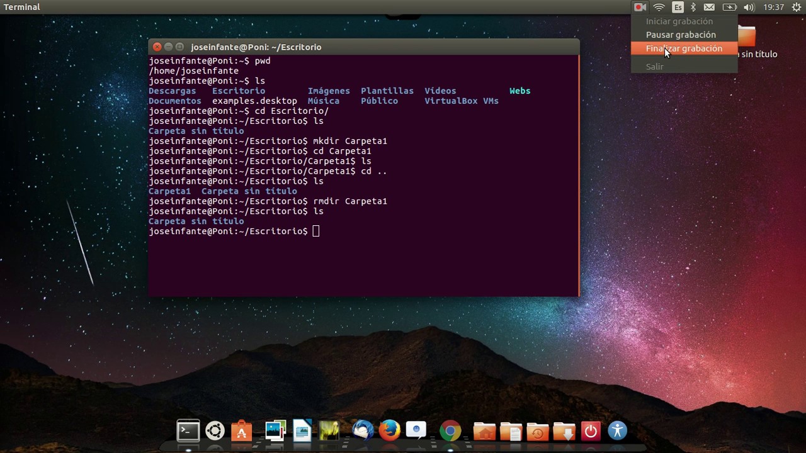Image resolution: width=806 pixels, height=453 pixels.
Task: Click 'Vídeos' in the ls output
Action: (x=440, y=91)
